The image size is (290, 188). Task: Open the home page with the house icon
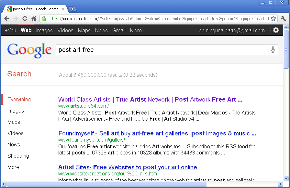click(x=34, y=19)
